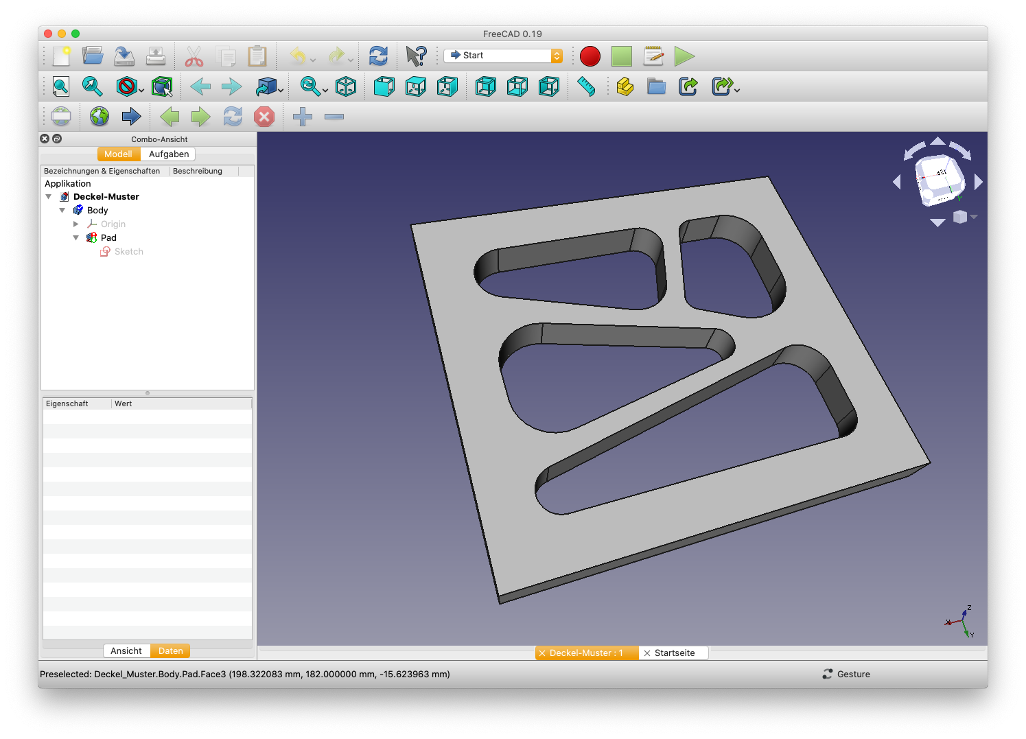Image resolution: width=1026 pixels, height=739 pixels.
Task: Select the measure distance ruler tool
Action: point(586,86)
